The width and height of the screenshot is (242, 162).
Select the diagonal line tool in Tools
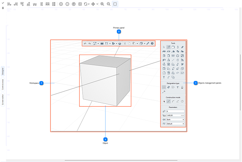(x=173, y=60)
